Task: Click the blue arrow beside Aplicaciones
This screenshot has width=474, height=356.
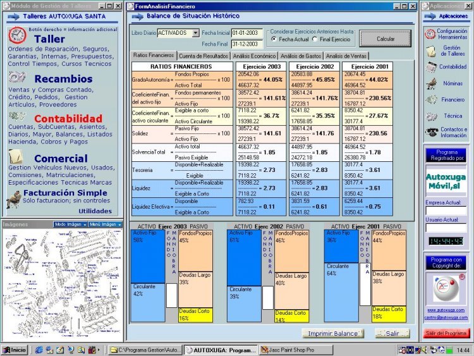Action: coord(430,16)
